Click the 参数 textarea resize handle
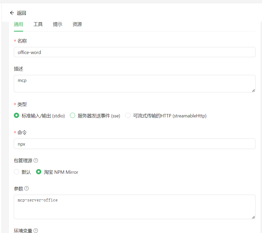262x233 pixels. (253, 217)
